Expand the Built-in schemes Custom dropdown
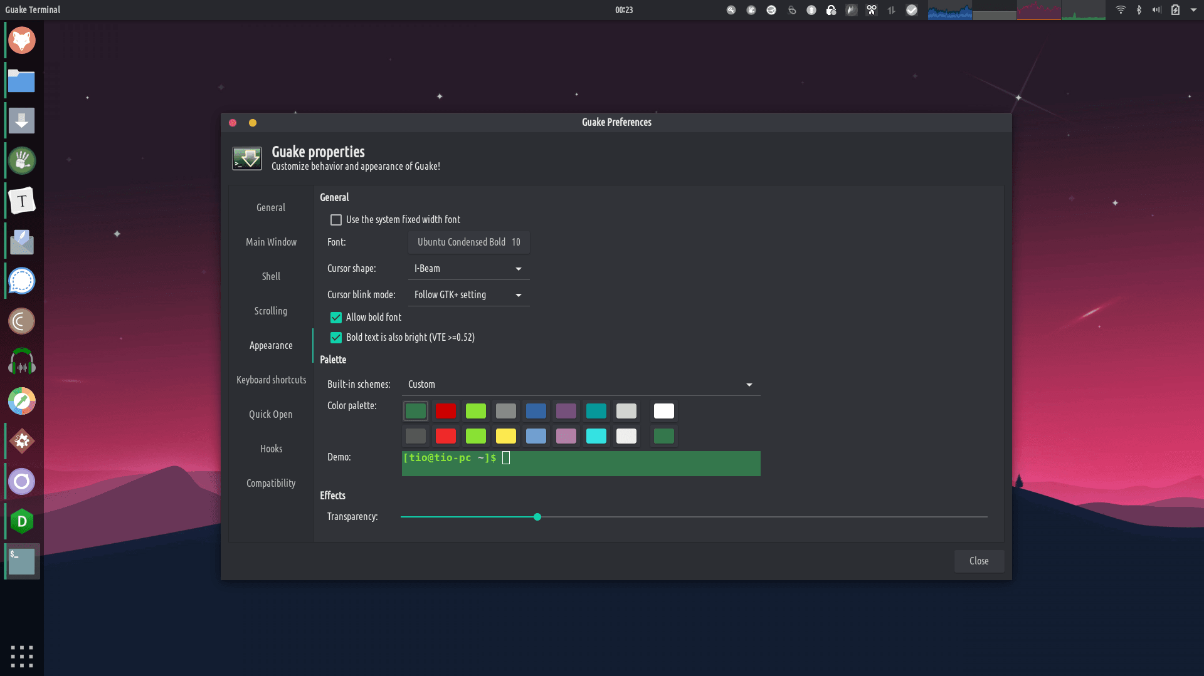Screen dimensions: 1204x676 coord(581,385)
